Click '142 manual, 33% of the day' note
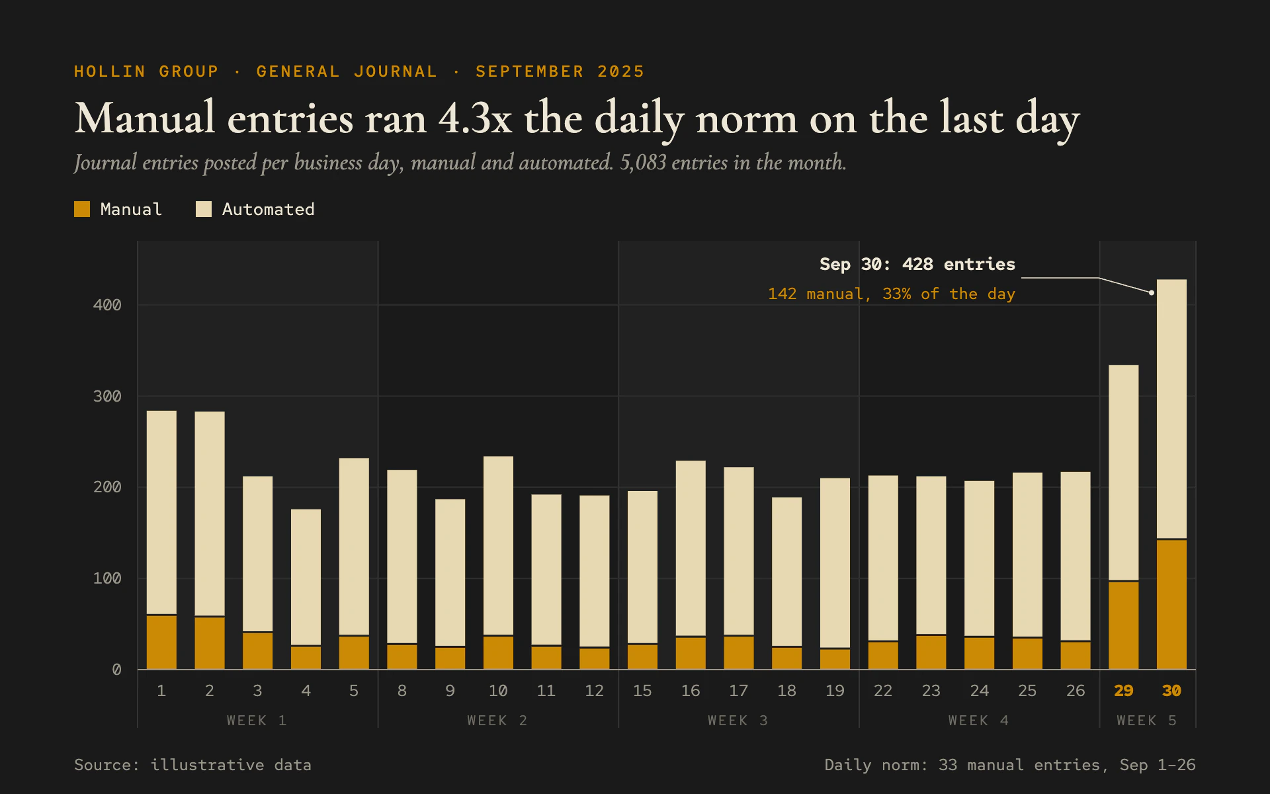 (x=891, y=294)
